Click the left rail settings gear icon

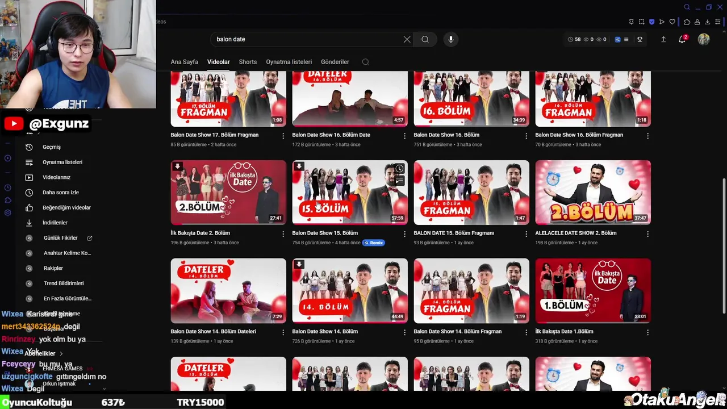7,213
